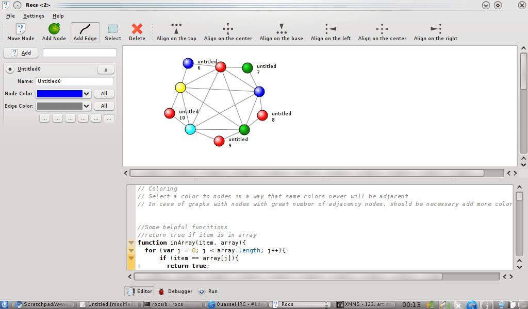Click the Name field containing Untitled0
Screen dimensions: 528x309
point(74,81)
